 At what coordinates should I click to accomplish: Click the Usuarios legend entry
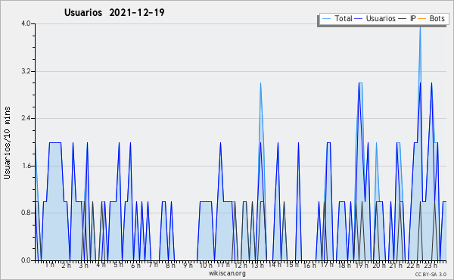(x=375, y=18)
